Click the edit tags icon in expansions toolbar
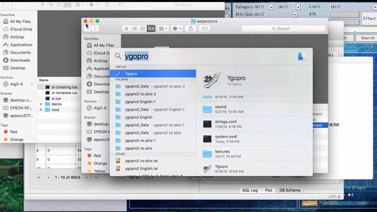 [204, 29]
